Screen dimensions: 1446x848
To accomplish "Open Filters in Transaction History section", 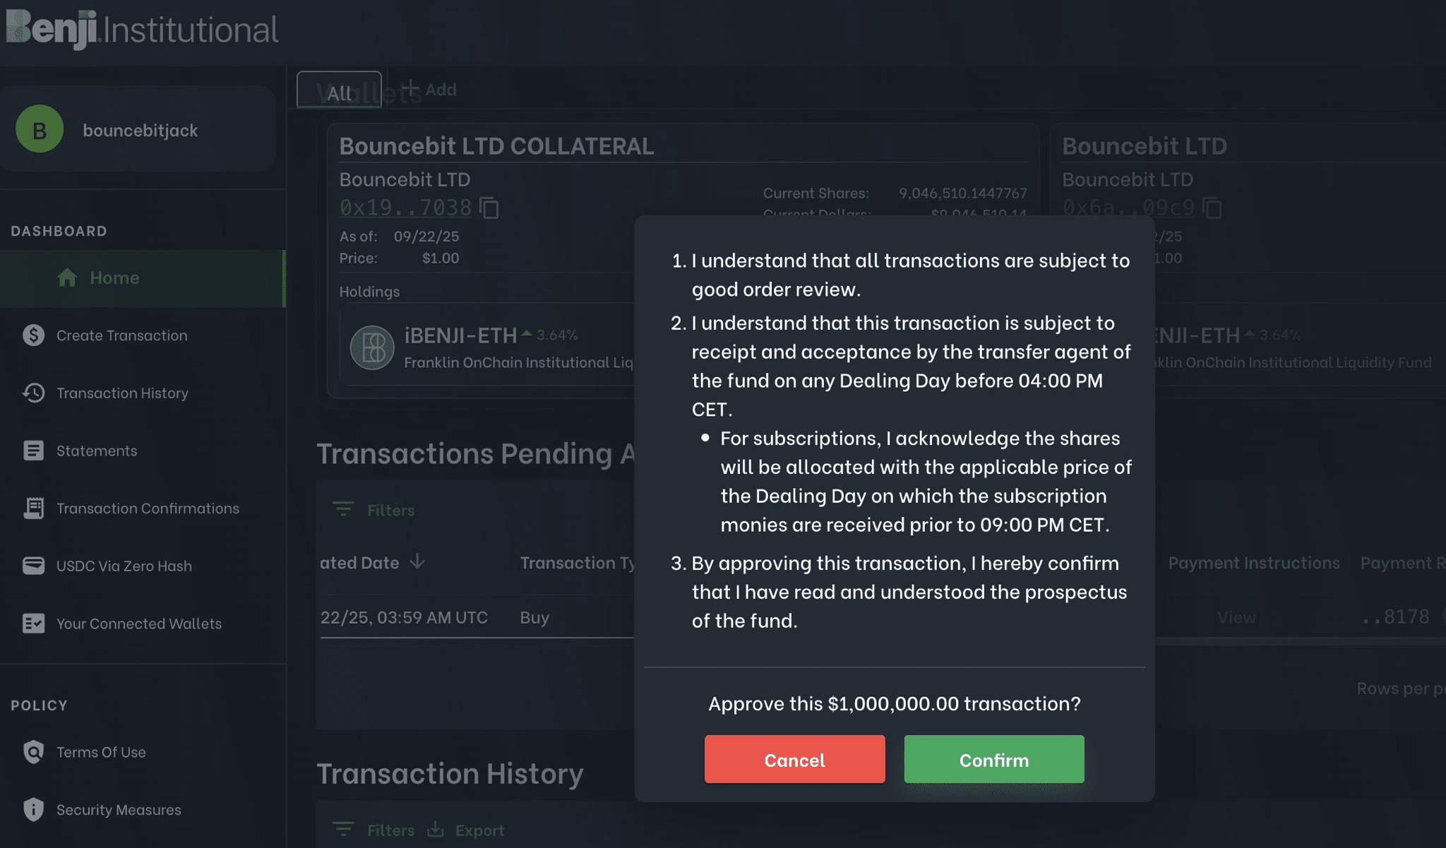I will [x=374, y=830].
